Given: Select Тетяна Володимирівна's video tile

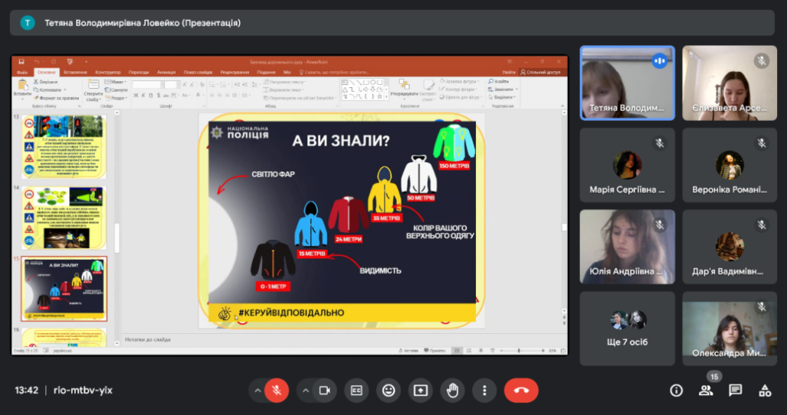Looking at the screenshot, I should click(x=627, y=83).
